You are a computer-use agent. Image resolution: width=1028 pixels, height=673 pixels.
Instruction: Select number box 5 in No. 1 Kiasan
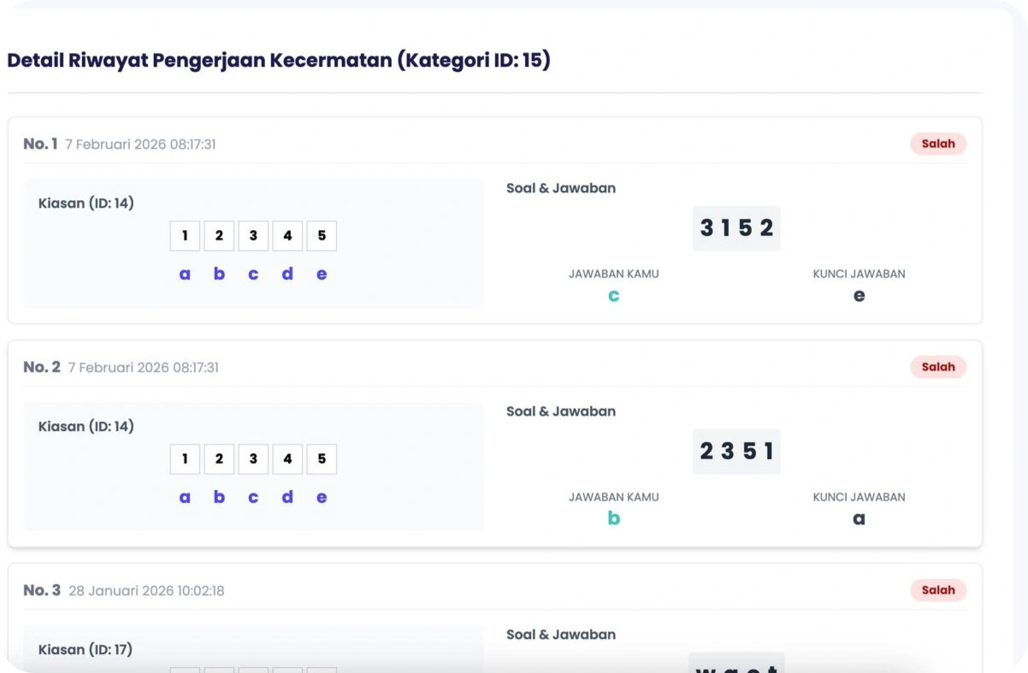tap(322, 235)
